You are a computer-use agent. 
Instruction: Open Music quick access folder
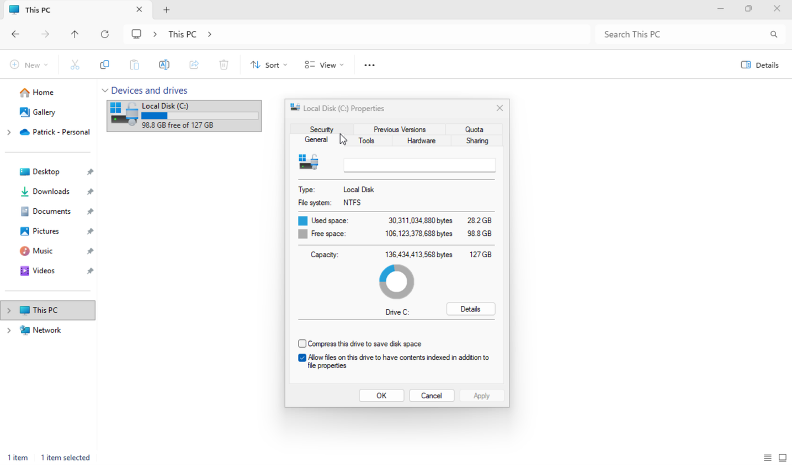pyautogui.click(x=42, y=251)
